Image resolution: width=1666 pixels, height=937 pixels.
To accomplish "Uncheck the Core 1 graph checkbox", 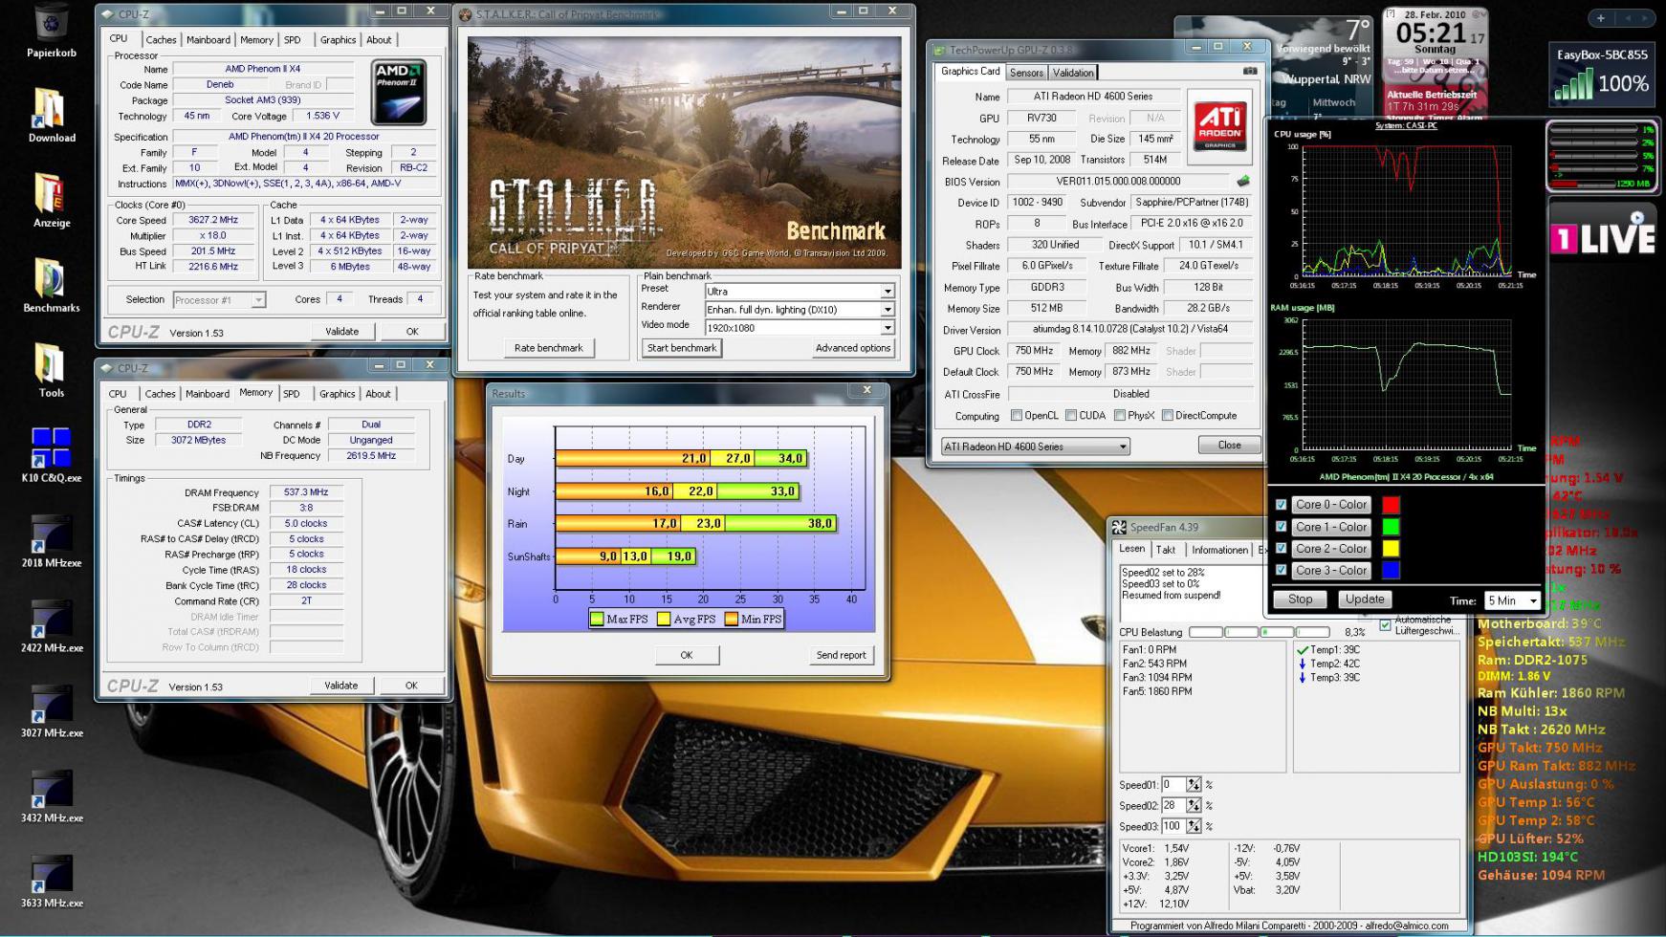I will (x=1281, y=527).
